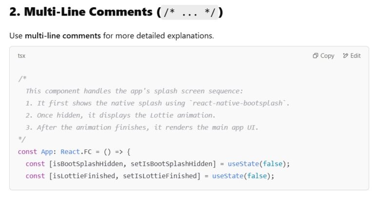
Task: Click the tsx language label
Action: click(x=21, y=56)
